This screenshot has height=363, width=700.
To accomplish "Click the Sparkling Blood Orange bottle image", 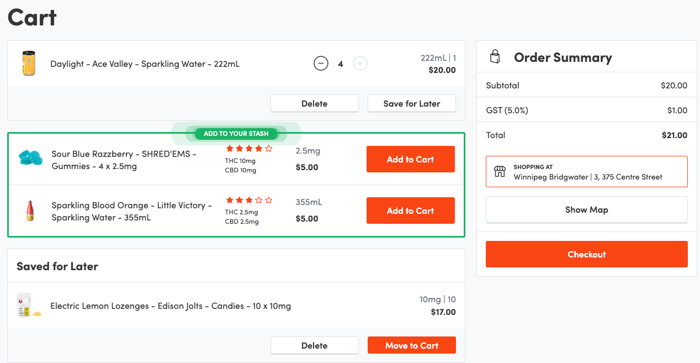I will 30,211.
